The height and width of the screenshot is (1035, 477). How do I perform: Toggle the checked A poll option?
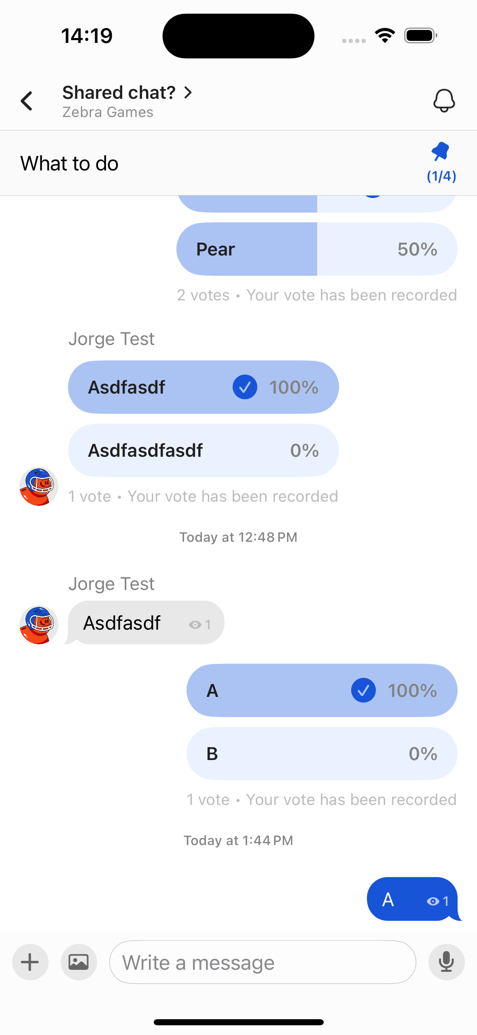tap(322, 690)
